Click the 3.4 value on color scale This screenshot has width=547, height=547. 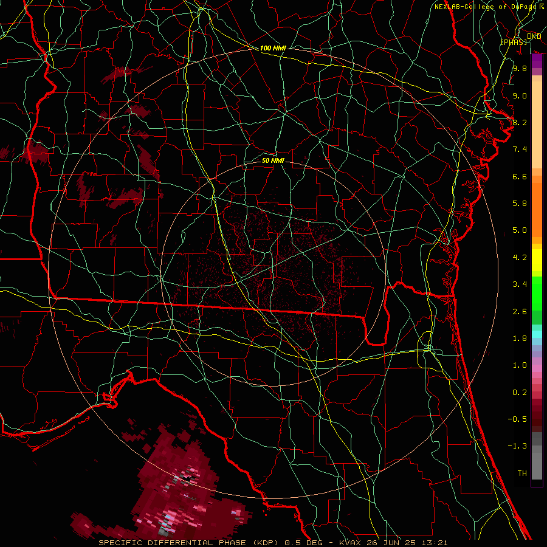point(520,284)
